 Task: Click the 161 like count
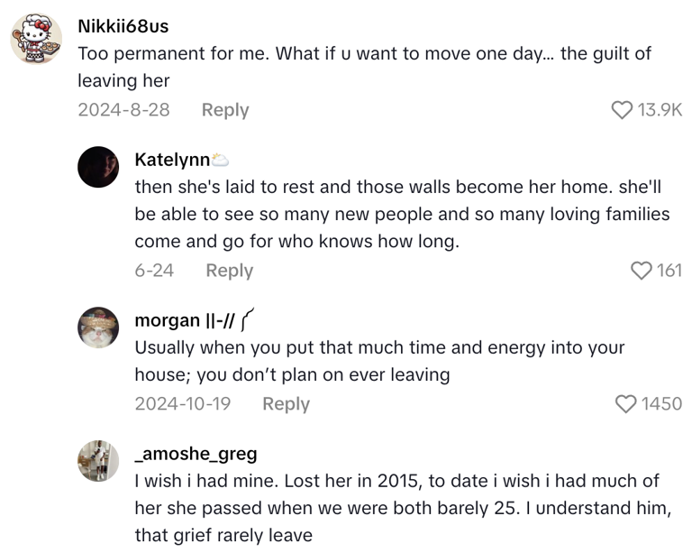tap(669, 271)
